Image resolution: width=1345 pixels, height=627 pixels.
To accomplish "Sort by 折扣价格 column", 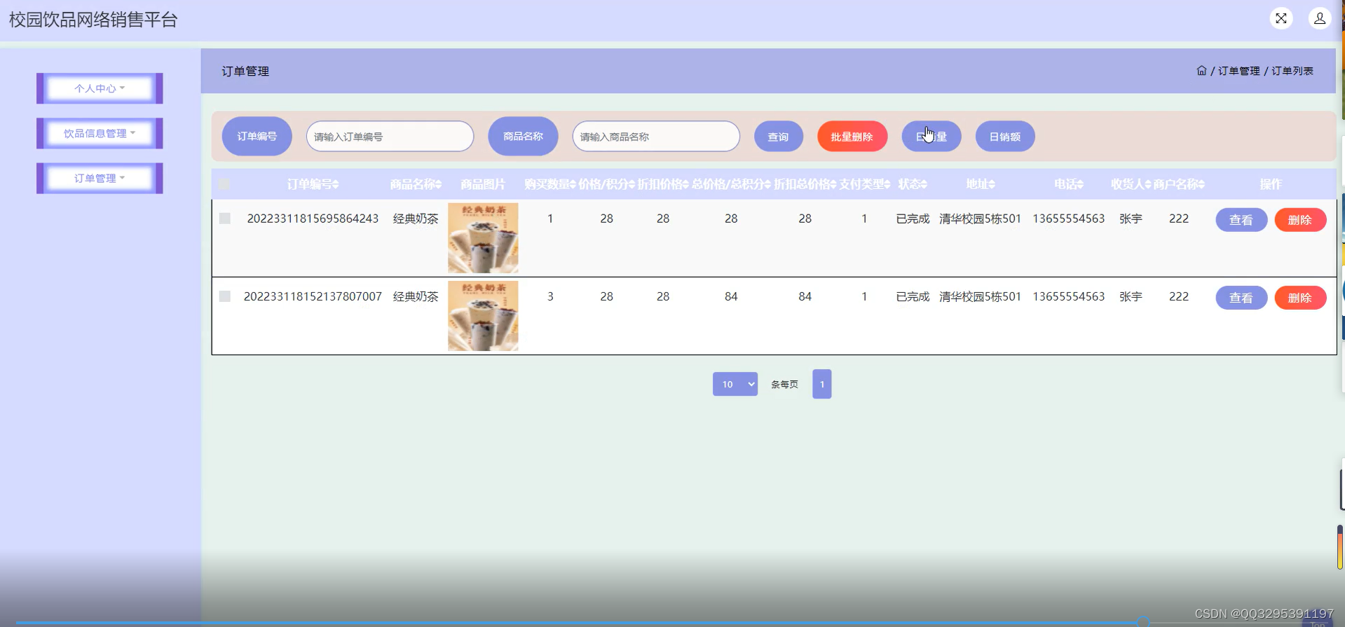I will [x=663, y=184].
